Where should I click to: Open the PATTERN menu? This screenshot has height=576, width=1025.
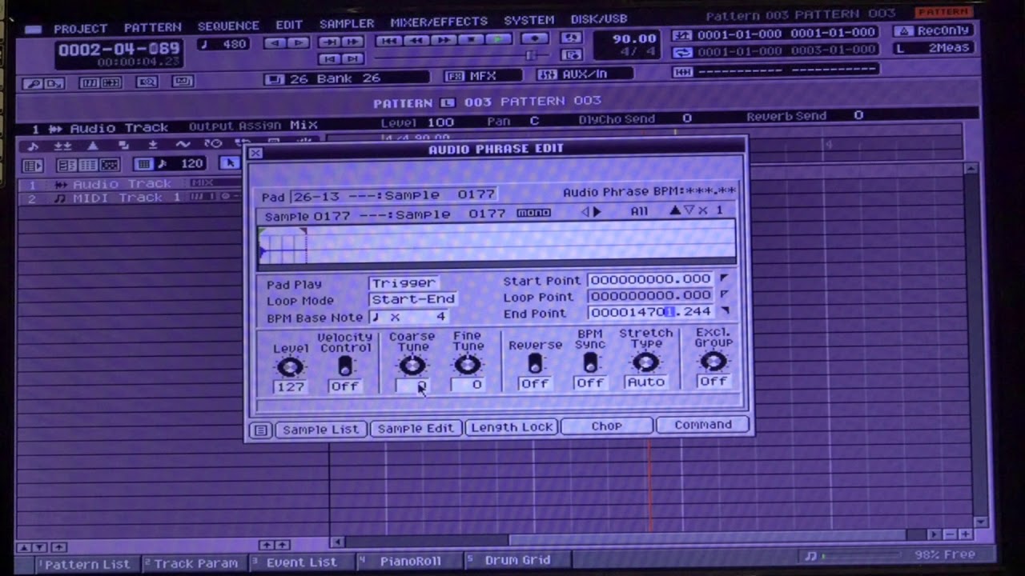coord(152,27)
